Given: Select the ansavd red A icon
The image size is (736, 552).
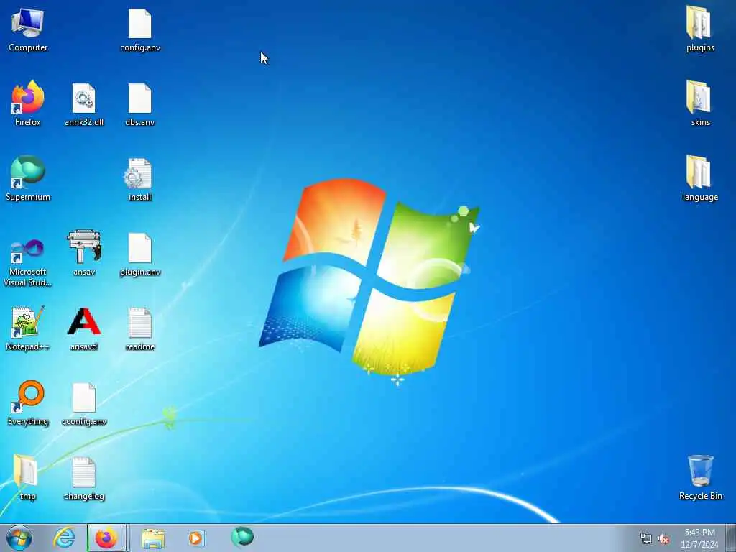Looking at the screenshot, I should point(84,328).
